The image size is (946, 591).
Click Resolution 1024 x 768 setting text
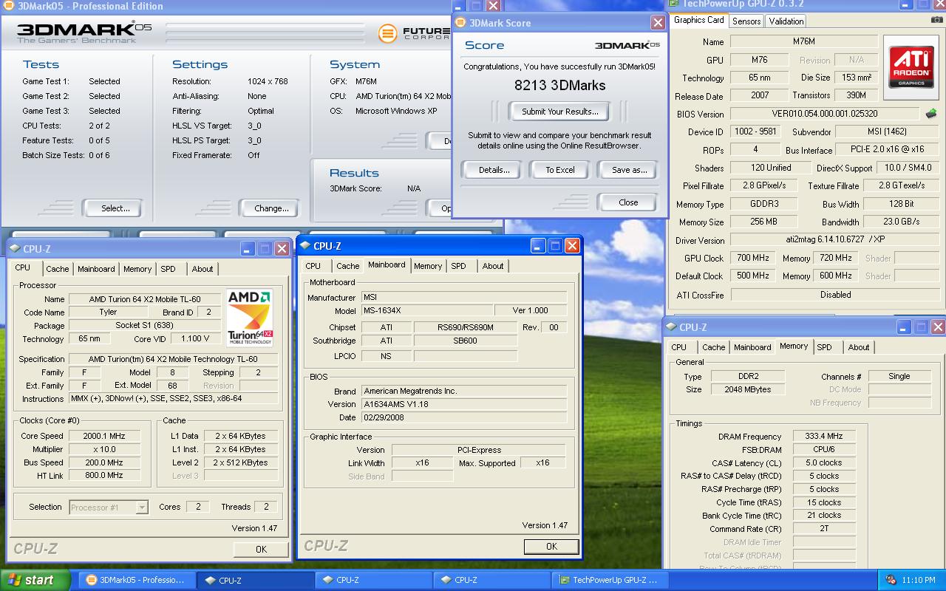(x=268, y=81)
